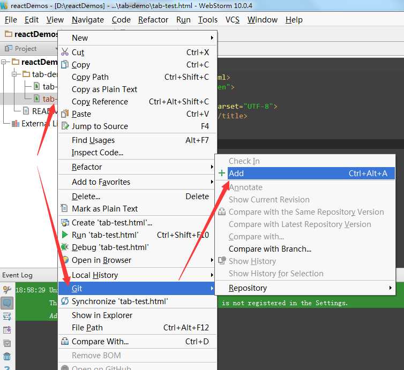Click the Jump to Source icon
The image size is (404, 370).
tap(65, 126)
